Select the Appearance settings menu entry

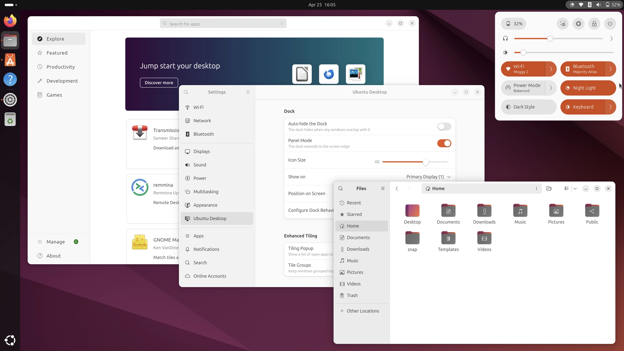tap(205, 205)
